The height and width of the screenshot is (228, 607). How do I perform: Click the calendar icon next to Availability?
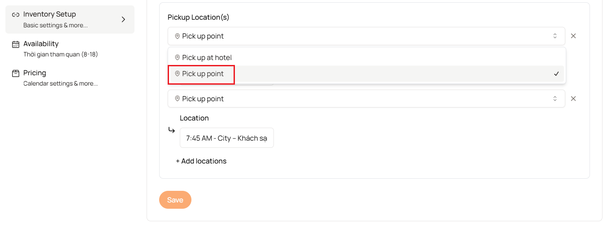pos(16,44)
